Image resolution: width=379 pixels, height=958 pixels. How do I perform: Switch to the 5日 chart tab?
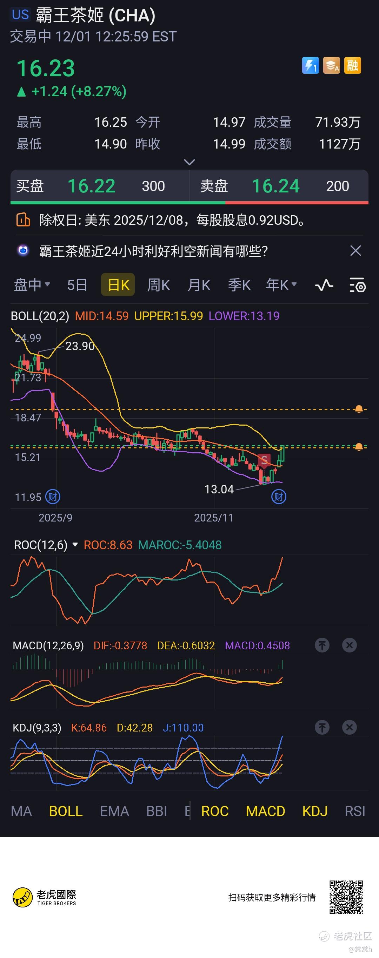[77, 285]
